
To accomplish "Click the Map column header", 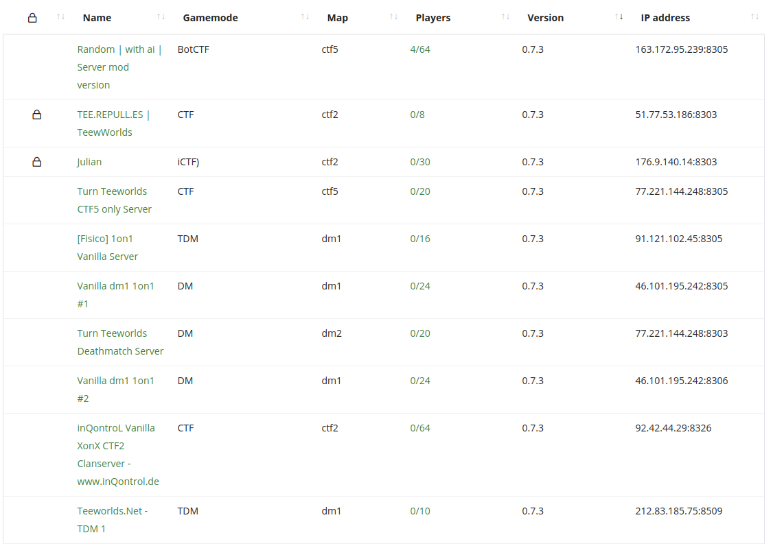I will click(338, 18).
